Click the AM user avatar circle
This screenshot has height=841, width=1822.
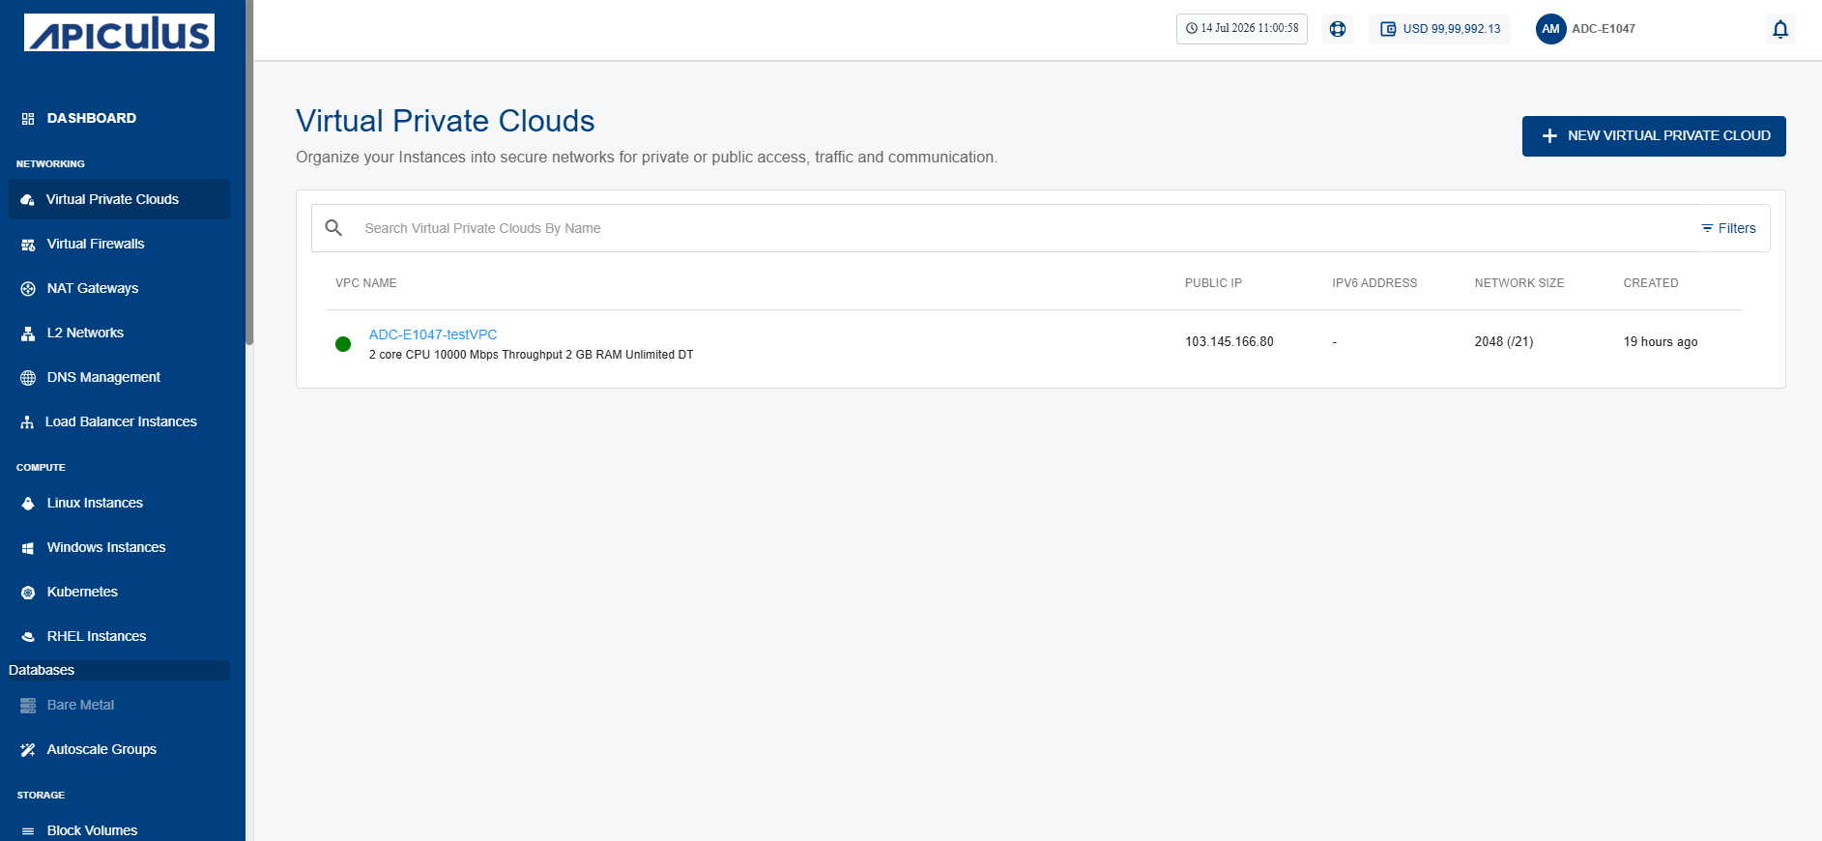pyautogui.click(x=1550, y=29)
